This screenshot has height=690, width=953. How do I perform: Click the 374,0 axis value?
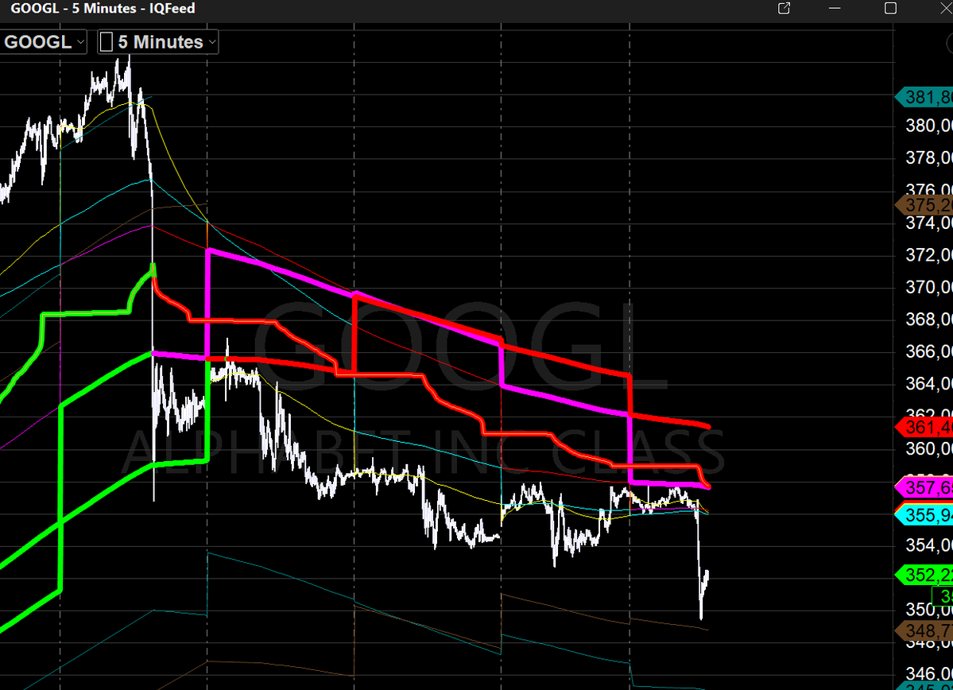point(928,223)
